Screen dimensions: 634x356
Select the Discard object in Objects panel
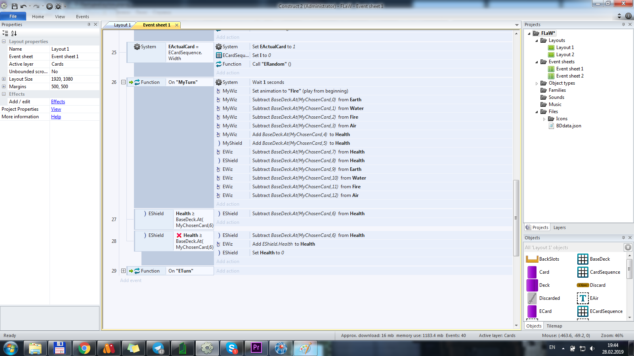pyautogui.click(x=597, y=285)
